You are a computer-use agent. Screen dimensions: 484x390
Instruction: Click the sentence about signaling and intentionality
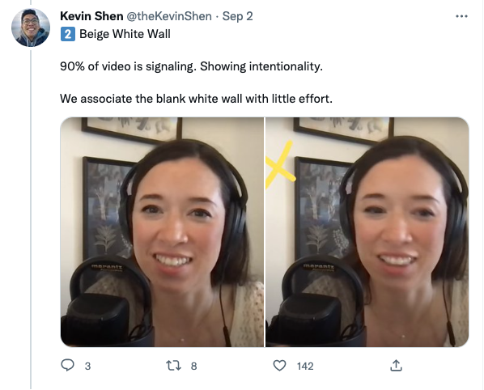pos(191,66)
